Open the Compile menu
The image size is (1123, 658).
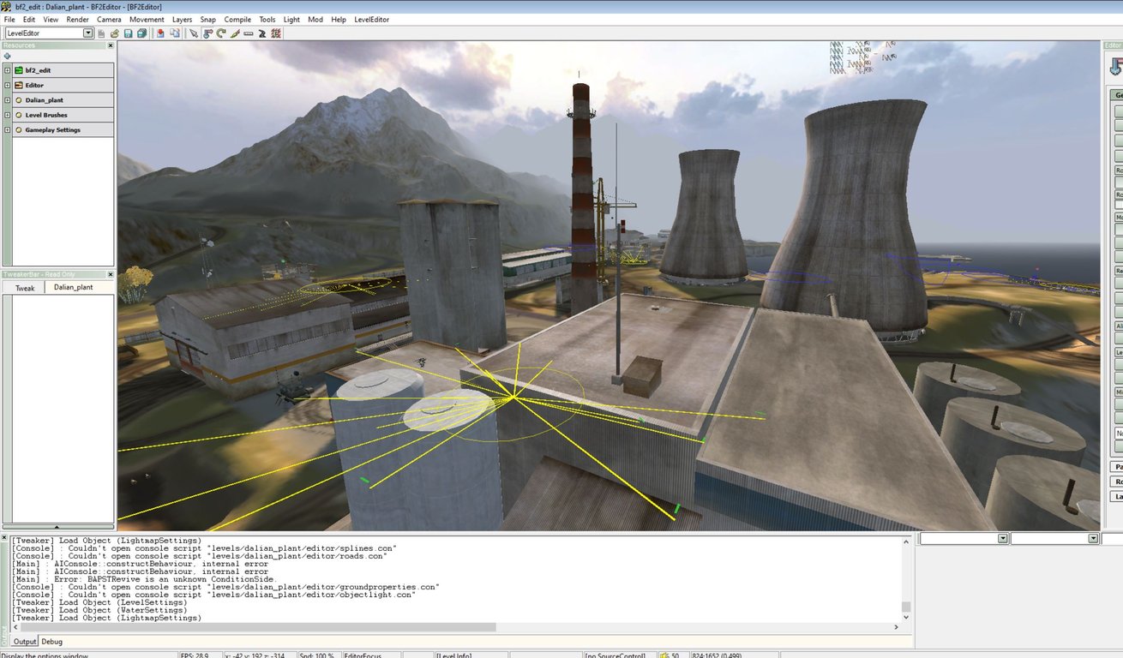click(x=237, y=19)
